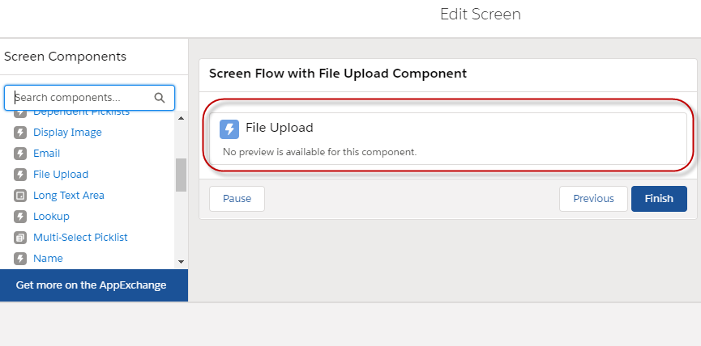This screenshot has height=346, width=701.
Task: Click the search magnifier icon
Action: point(160,98)
